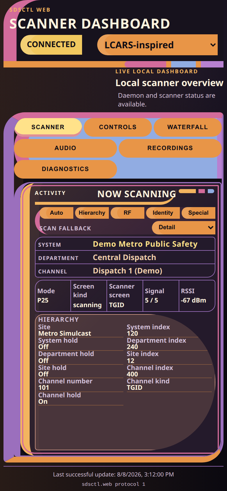The height and width of the screenshot is (491, 227).
Task: Select the Auto filter button
Action: click(x=56, y=213)
